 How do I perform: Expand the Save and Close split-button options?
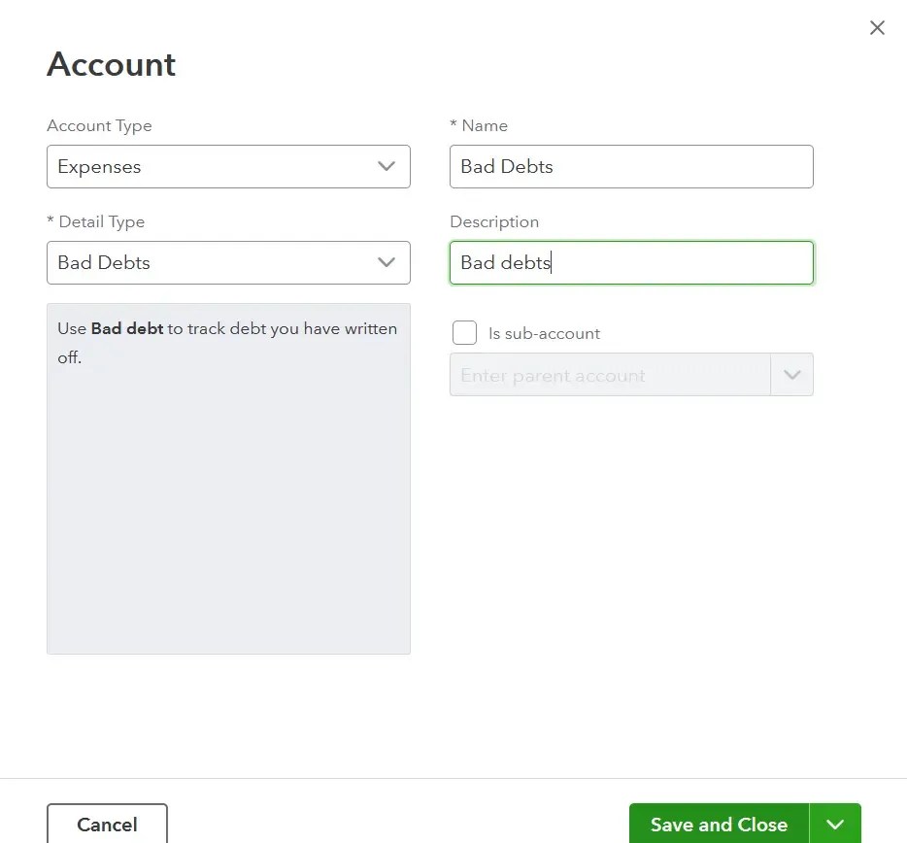pos(835,824)
